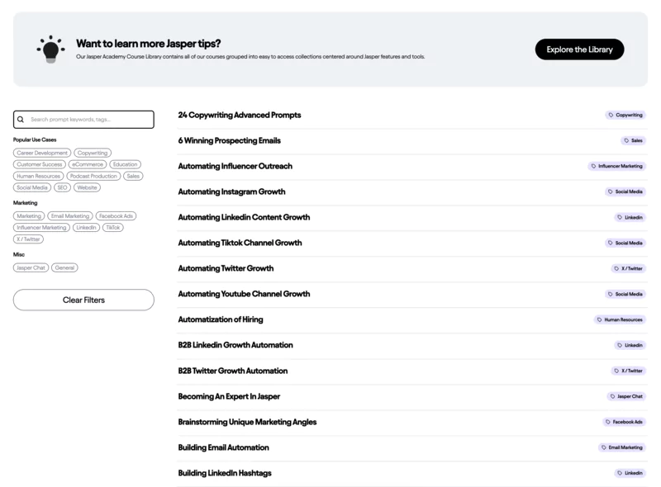
Task: Open Explore the Library
Action: (579, 50)
